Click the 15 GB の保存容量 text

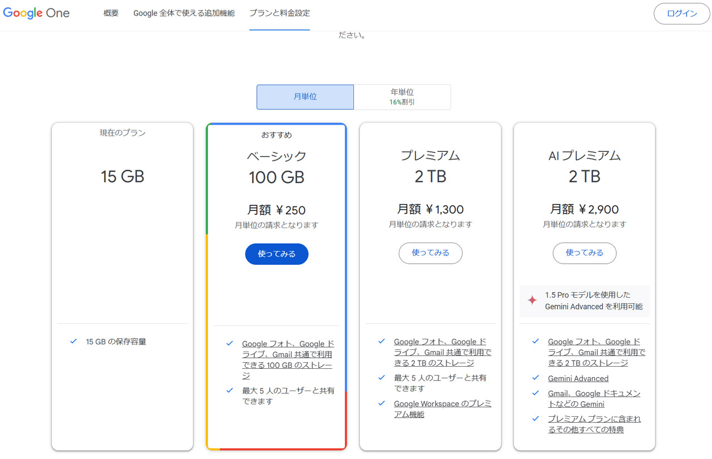(116, 342)
